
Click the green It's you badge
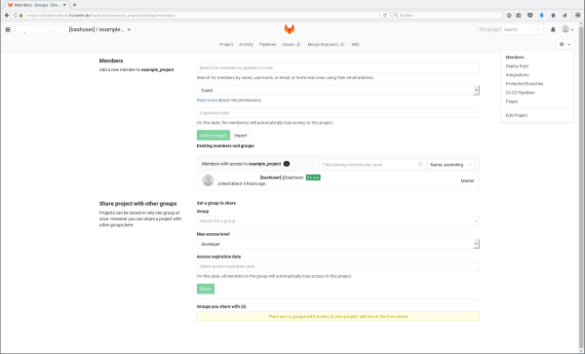313,177
